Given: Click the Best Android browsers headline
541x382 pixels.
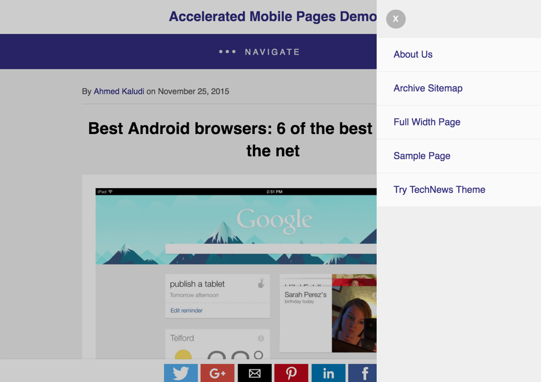Looking at the screenshot, I should coord(230,139).
